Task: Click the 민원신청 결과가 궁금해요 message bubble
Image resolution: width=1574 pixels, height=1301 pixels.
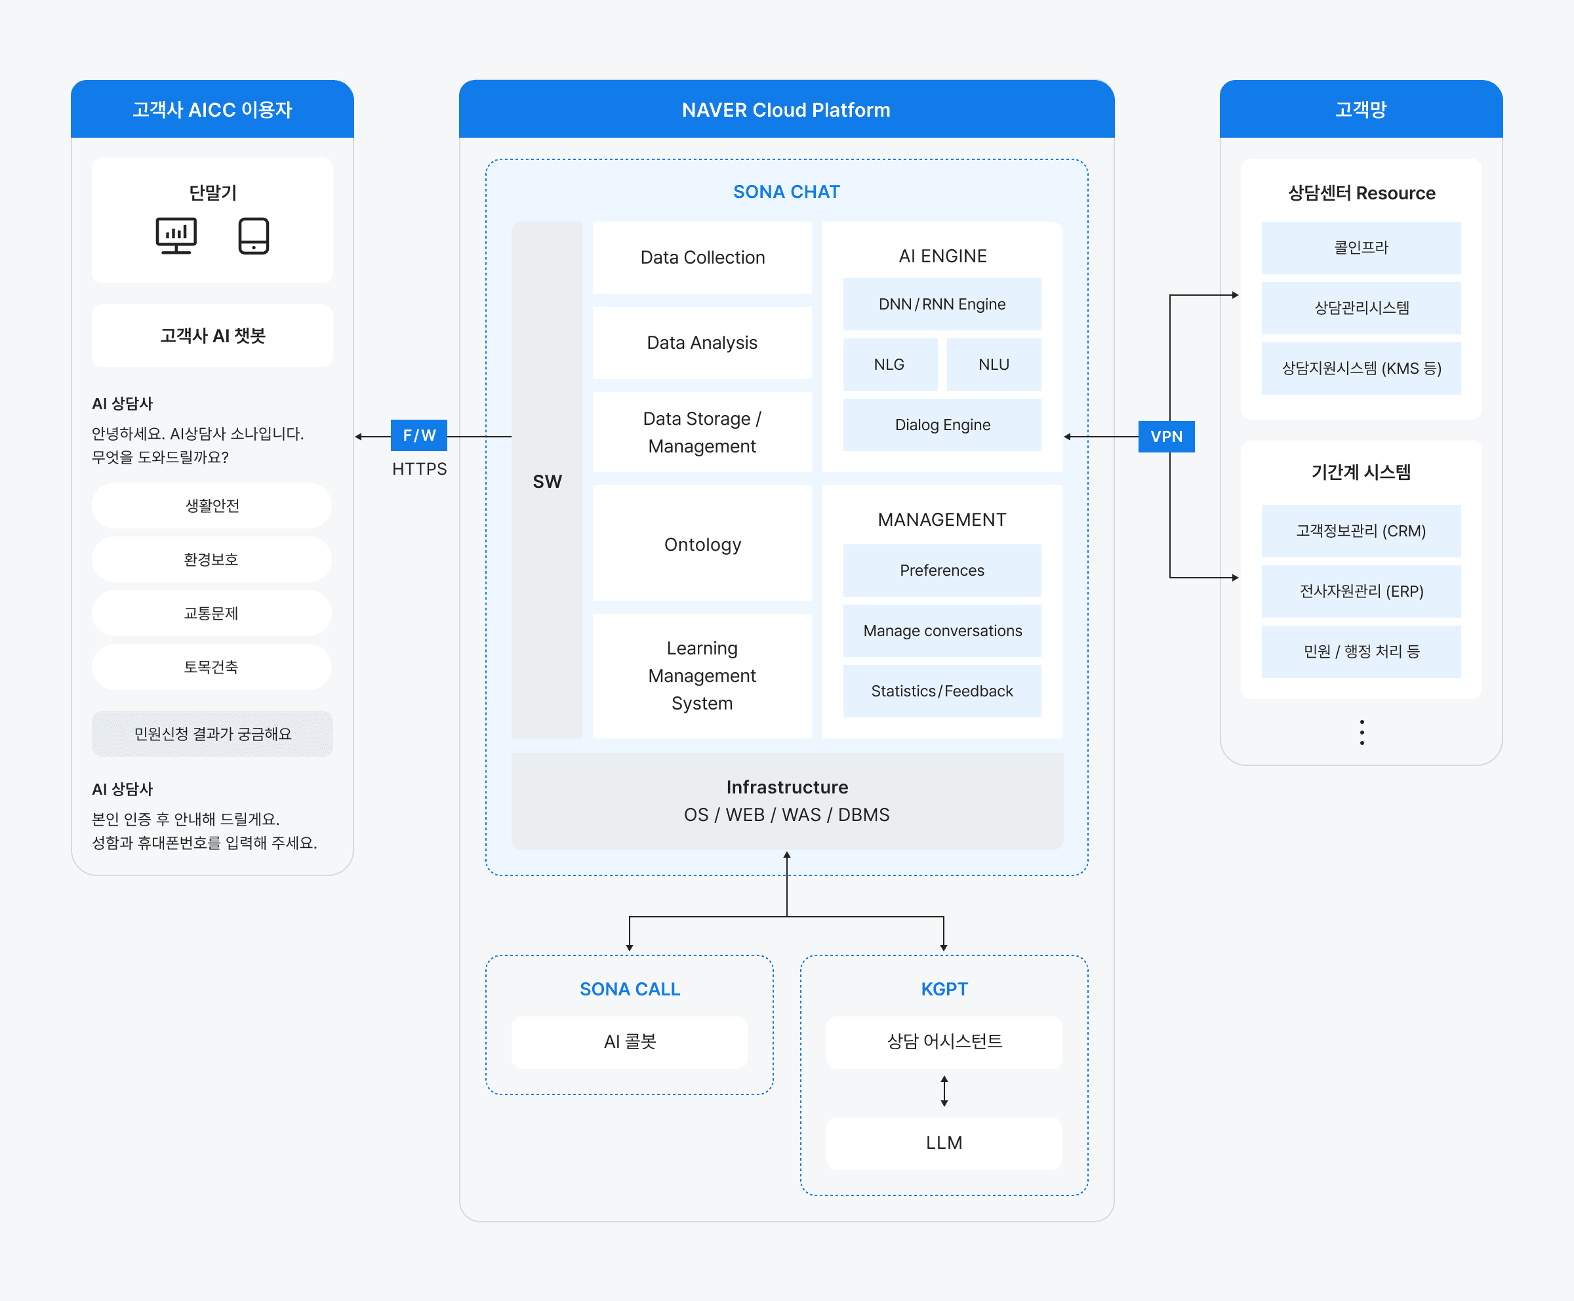Action: click(212, 734)
